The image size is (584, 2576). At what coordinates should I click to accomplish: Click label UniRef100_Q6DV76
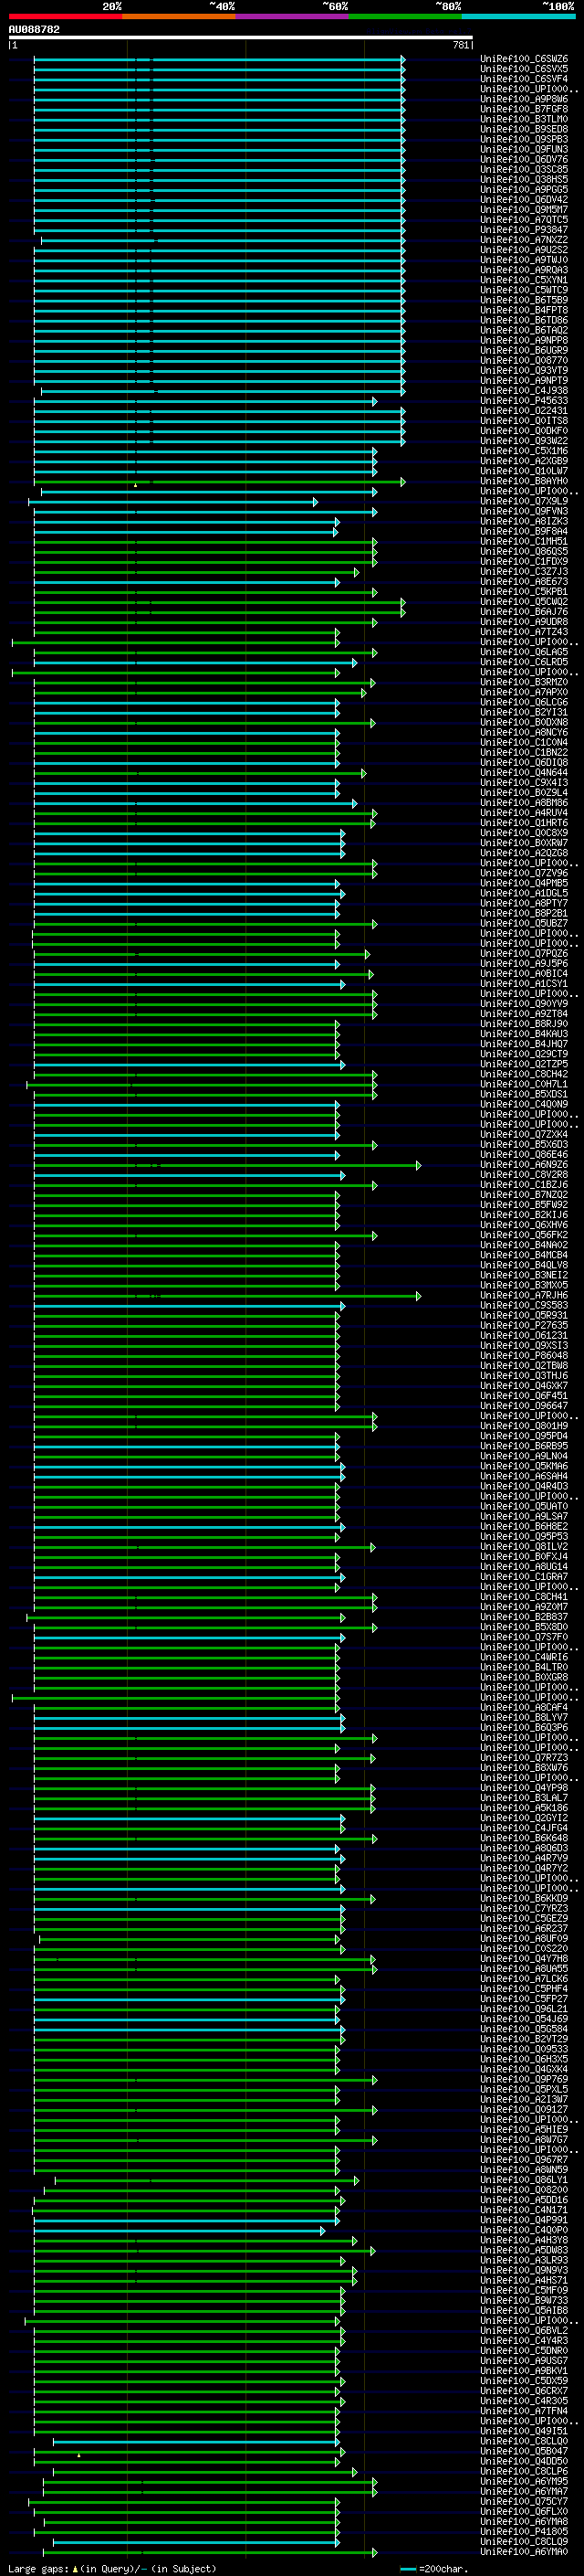pos(524,159)
